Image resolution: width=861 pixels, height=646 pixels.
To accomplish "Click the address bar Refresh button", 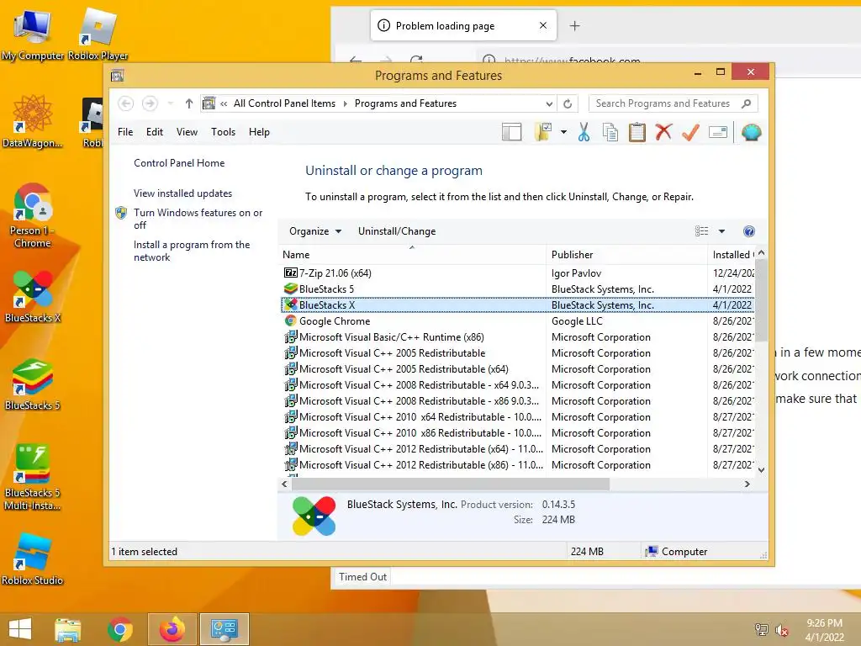I will (x=568, y=103).
